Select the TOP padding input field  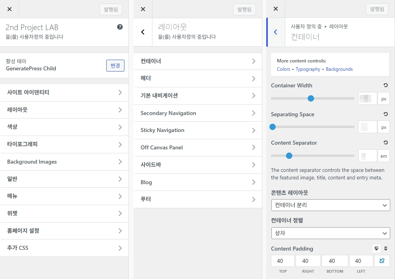(x=282, y=261)
